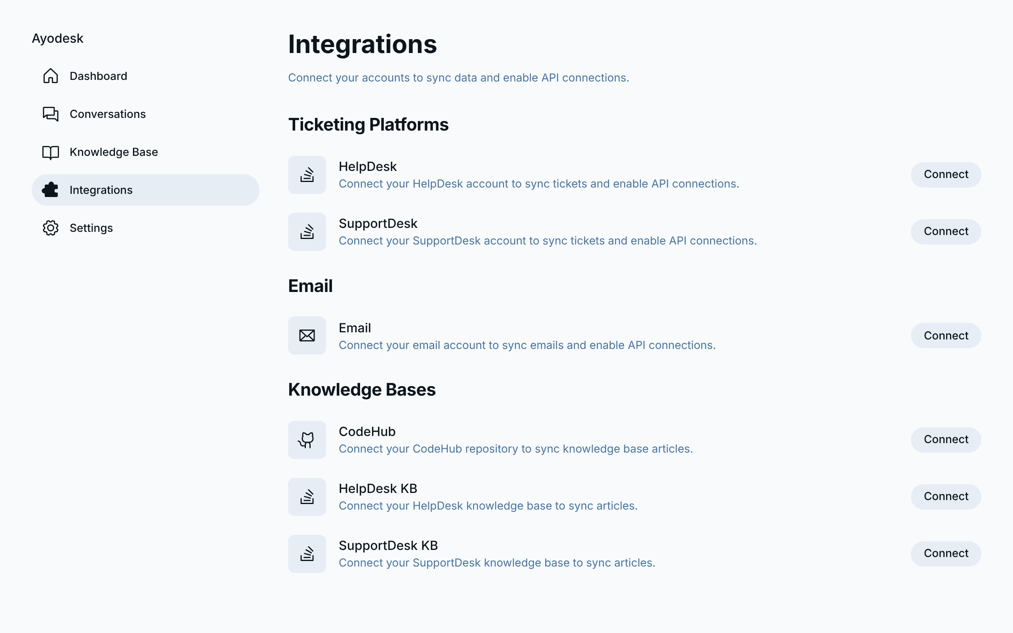Click the Dashboard home icon
The image size is (1013, 633).
click(51, 76)
